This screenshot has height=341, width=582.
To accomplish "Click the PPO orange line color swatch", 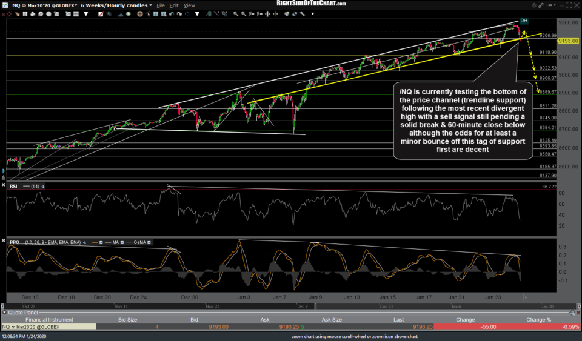I will click(95, 242).
